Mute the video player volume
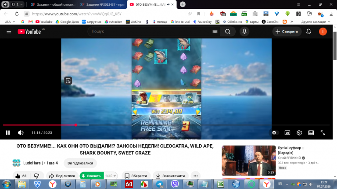This screenshot has width=337, height=189. tap(21, 132)
